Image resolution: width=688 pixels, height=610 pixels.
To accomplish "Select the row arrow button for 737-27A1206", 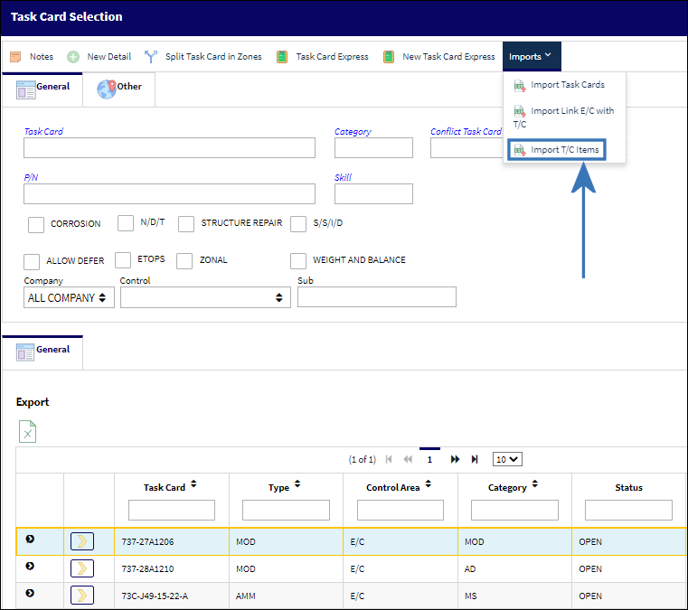I will click(x=82, y=541).
